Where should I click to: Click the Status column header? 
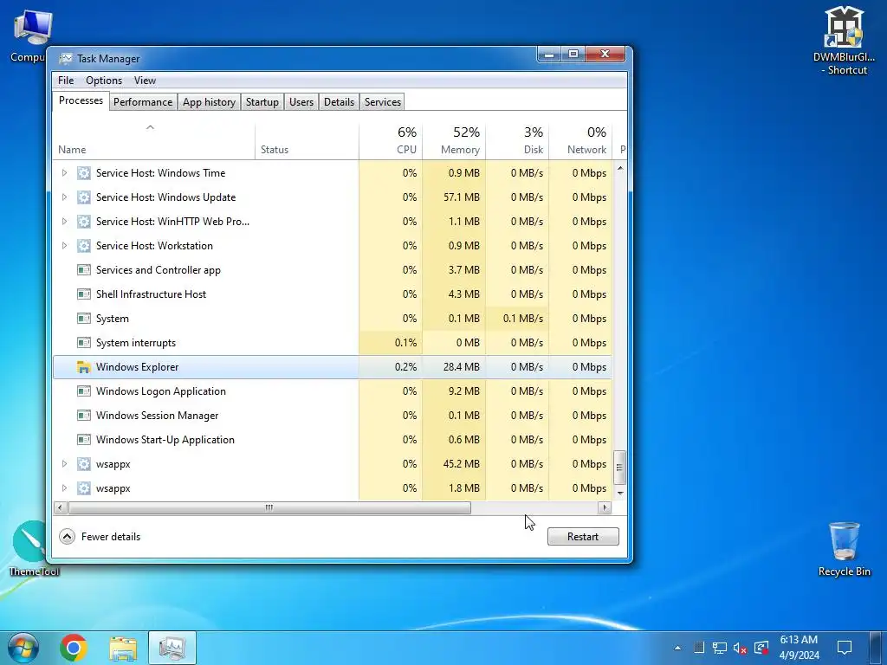coord(307,141)
